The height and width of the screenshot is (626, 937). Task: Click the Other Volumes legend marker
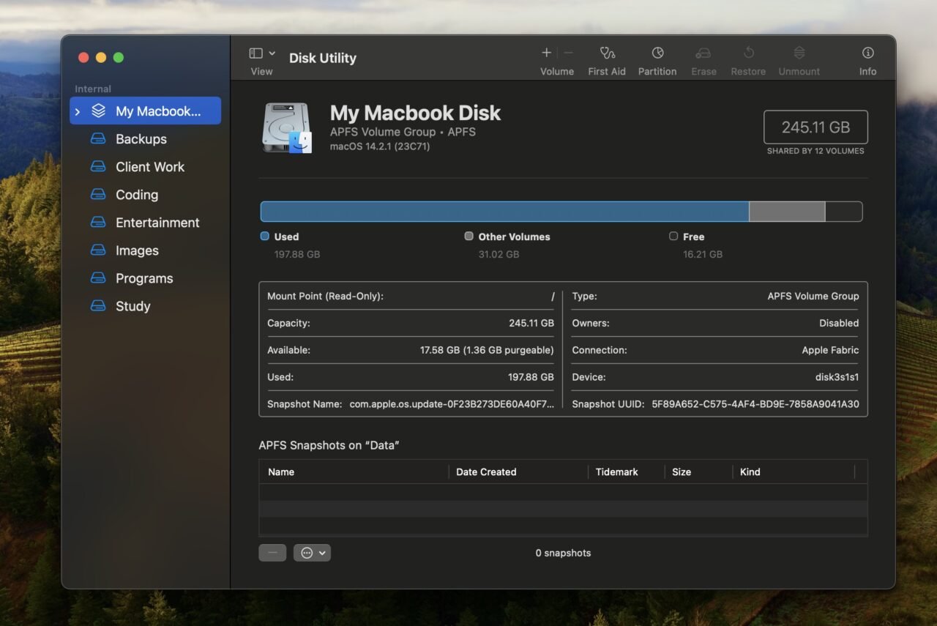468,236
